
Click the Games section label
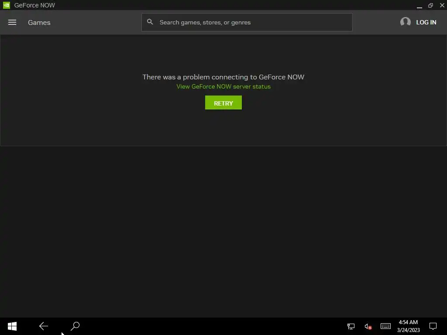[39, 23]
